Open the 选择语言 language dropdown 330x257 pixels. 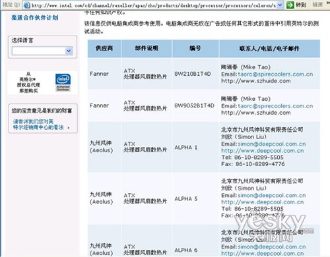69,51
